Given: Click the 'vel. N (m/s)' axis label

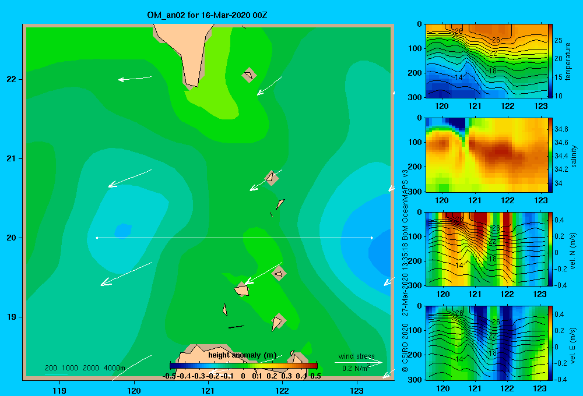Looking at the screenshot, I should point(573,250).
